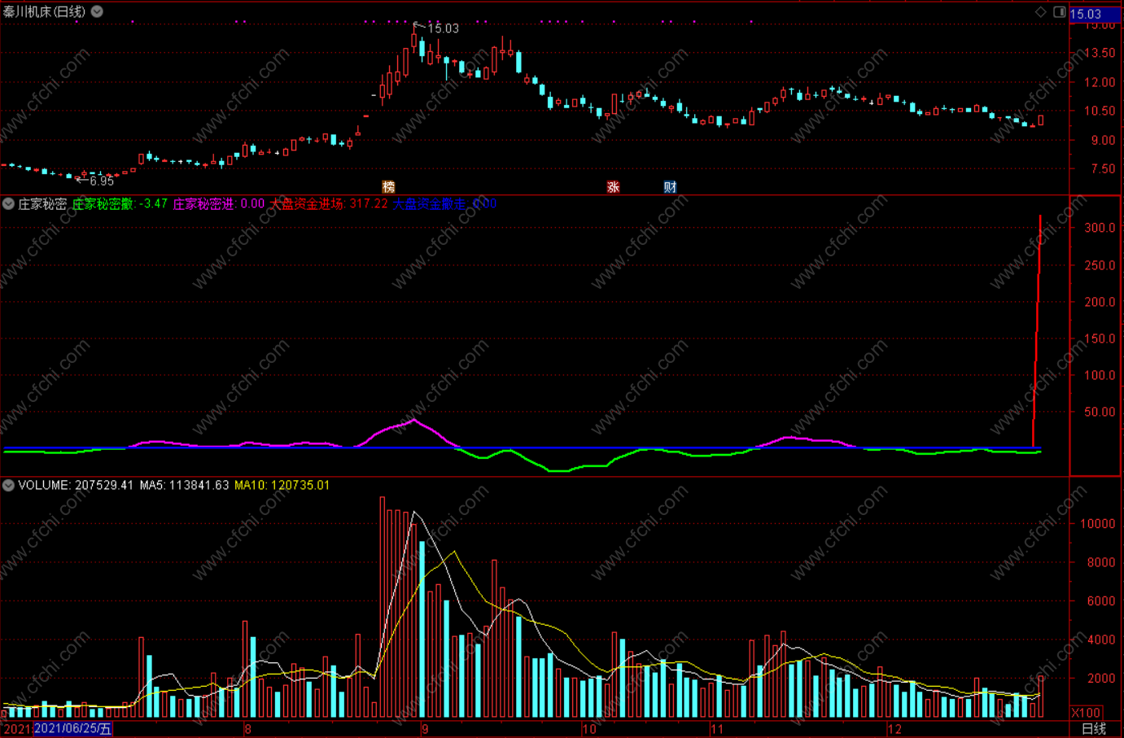1124x738 pixels.
Task: Click the 大盘资金撤走 value label
Action: [x=444, y=204]
